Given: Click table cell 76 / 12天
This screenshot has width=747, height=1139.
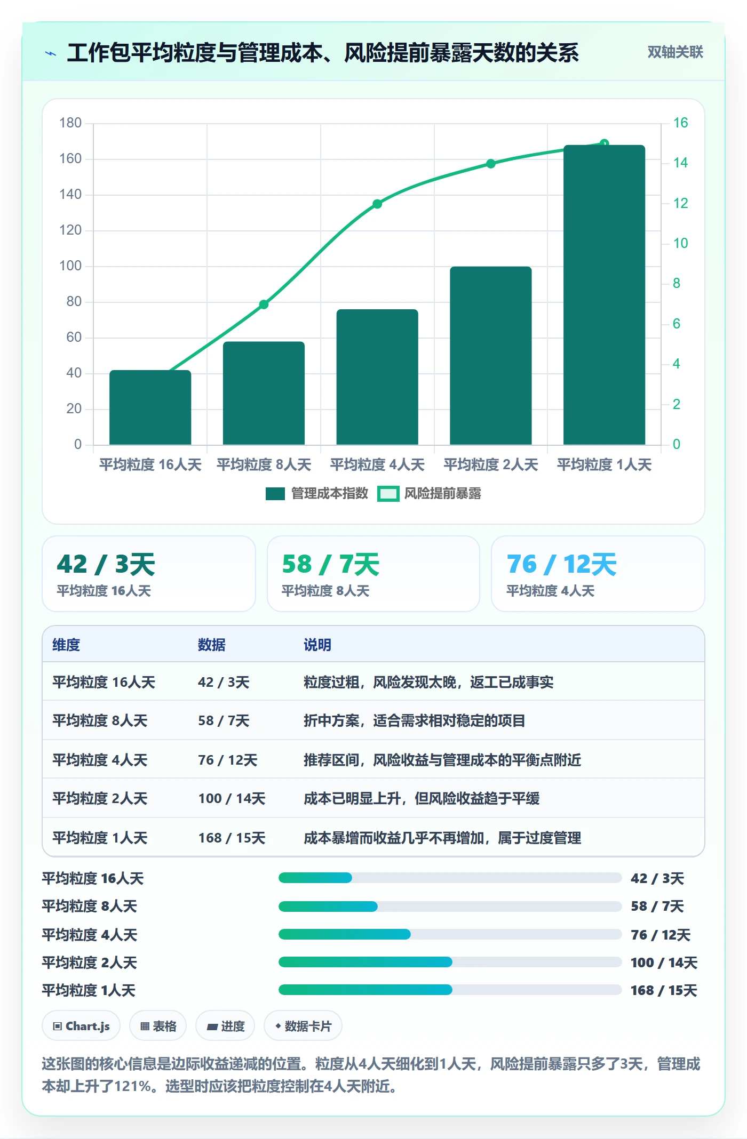Looking at the screenshot, I should (x=228, y=760).
